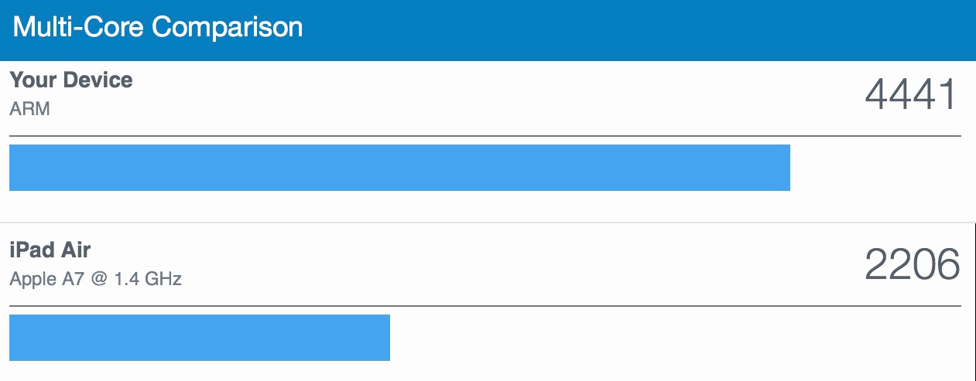976x381 pixels.
Task: Click the Your Device score bar
Action: tap(399, 167)
